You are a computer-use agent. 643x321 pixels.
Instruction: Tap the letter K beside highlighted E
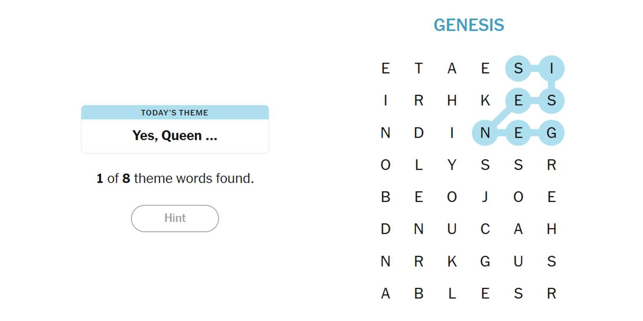tap(485, 101)
